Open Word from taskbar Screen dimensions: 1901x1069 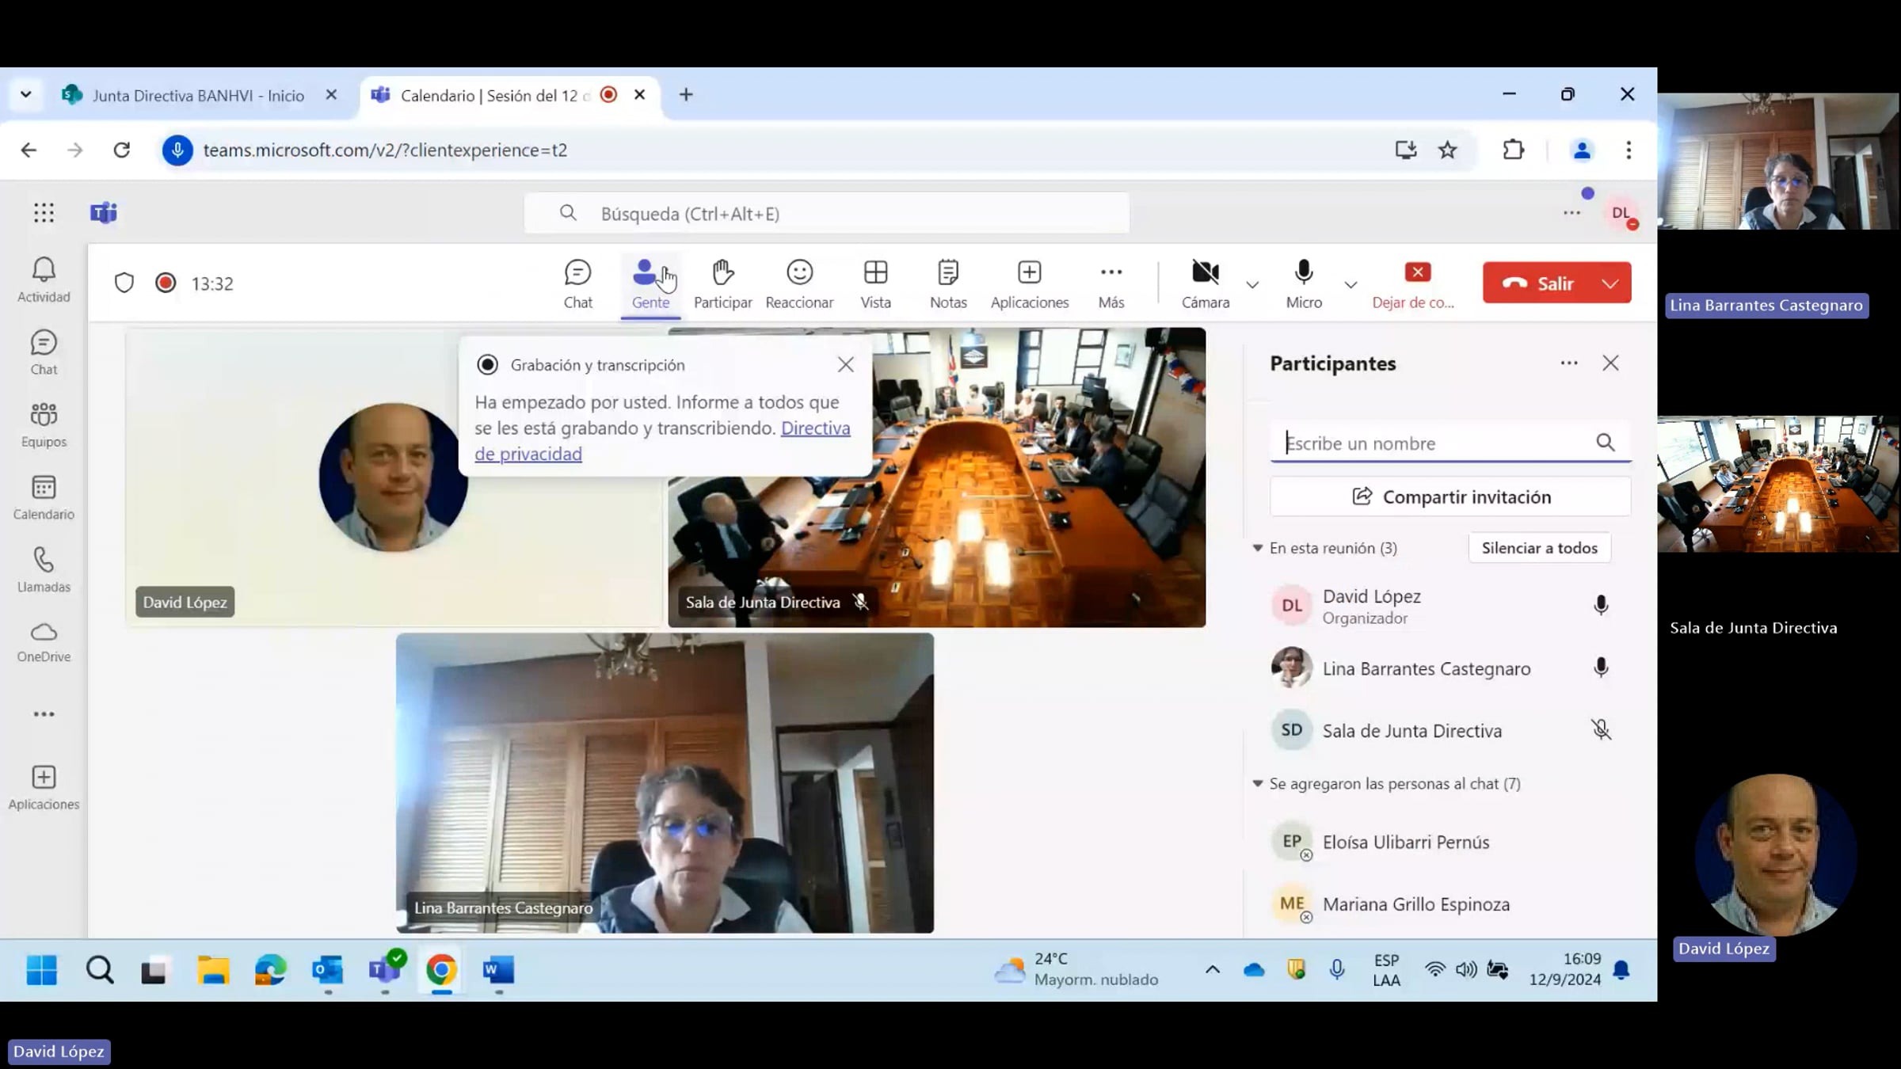pyautogui.click(x=498, y=969)
